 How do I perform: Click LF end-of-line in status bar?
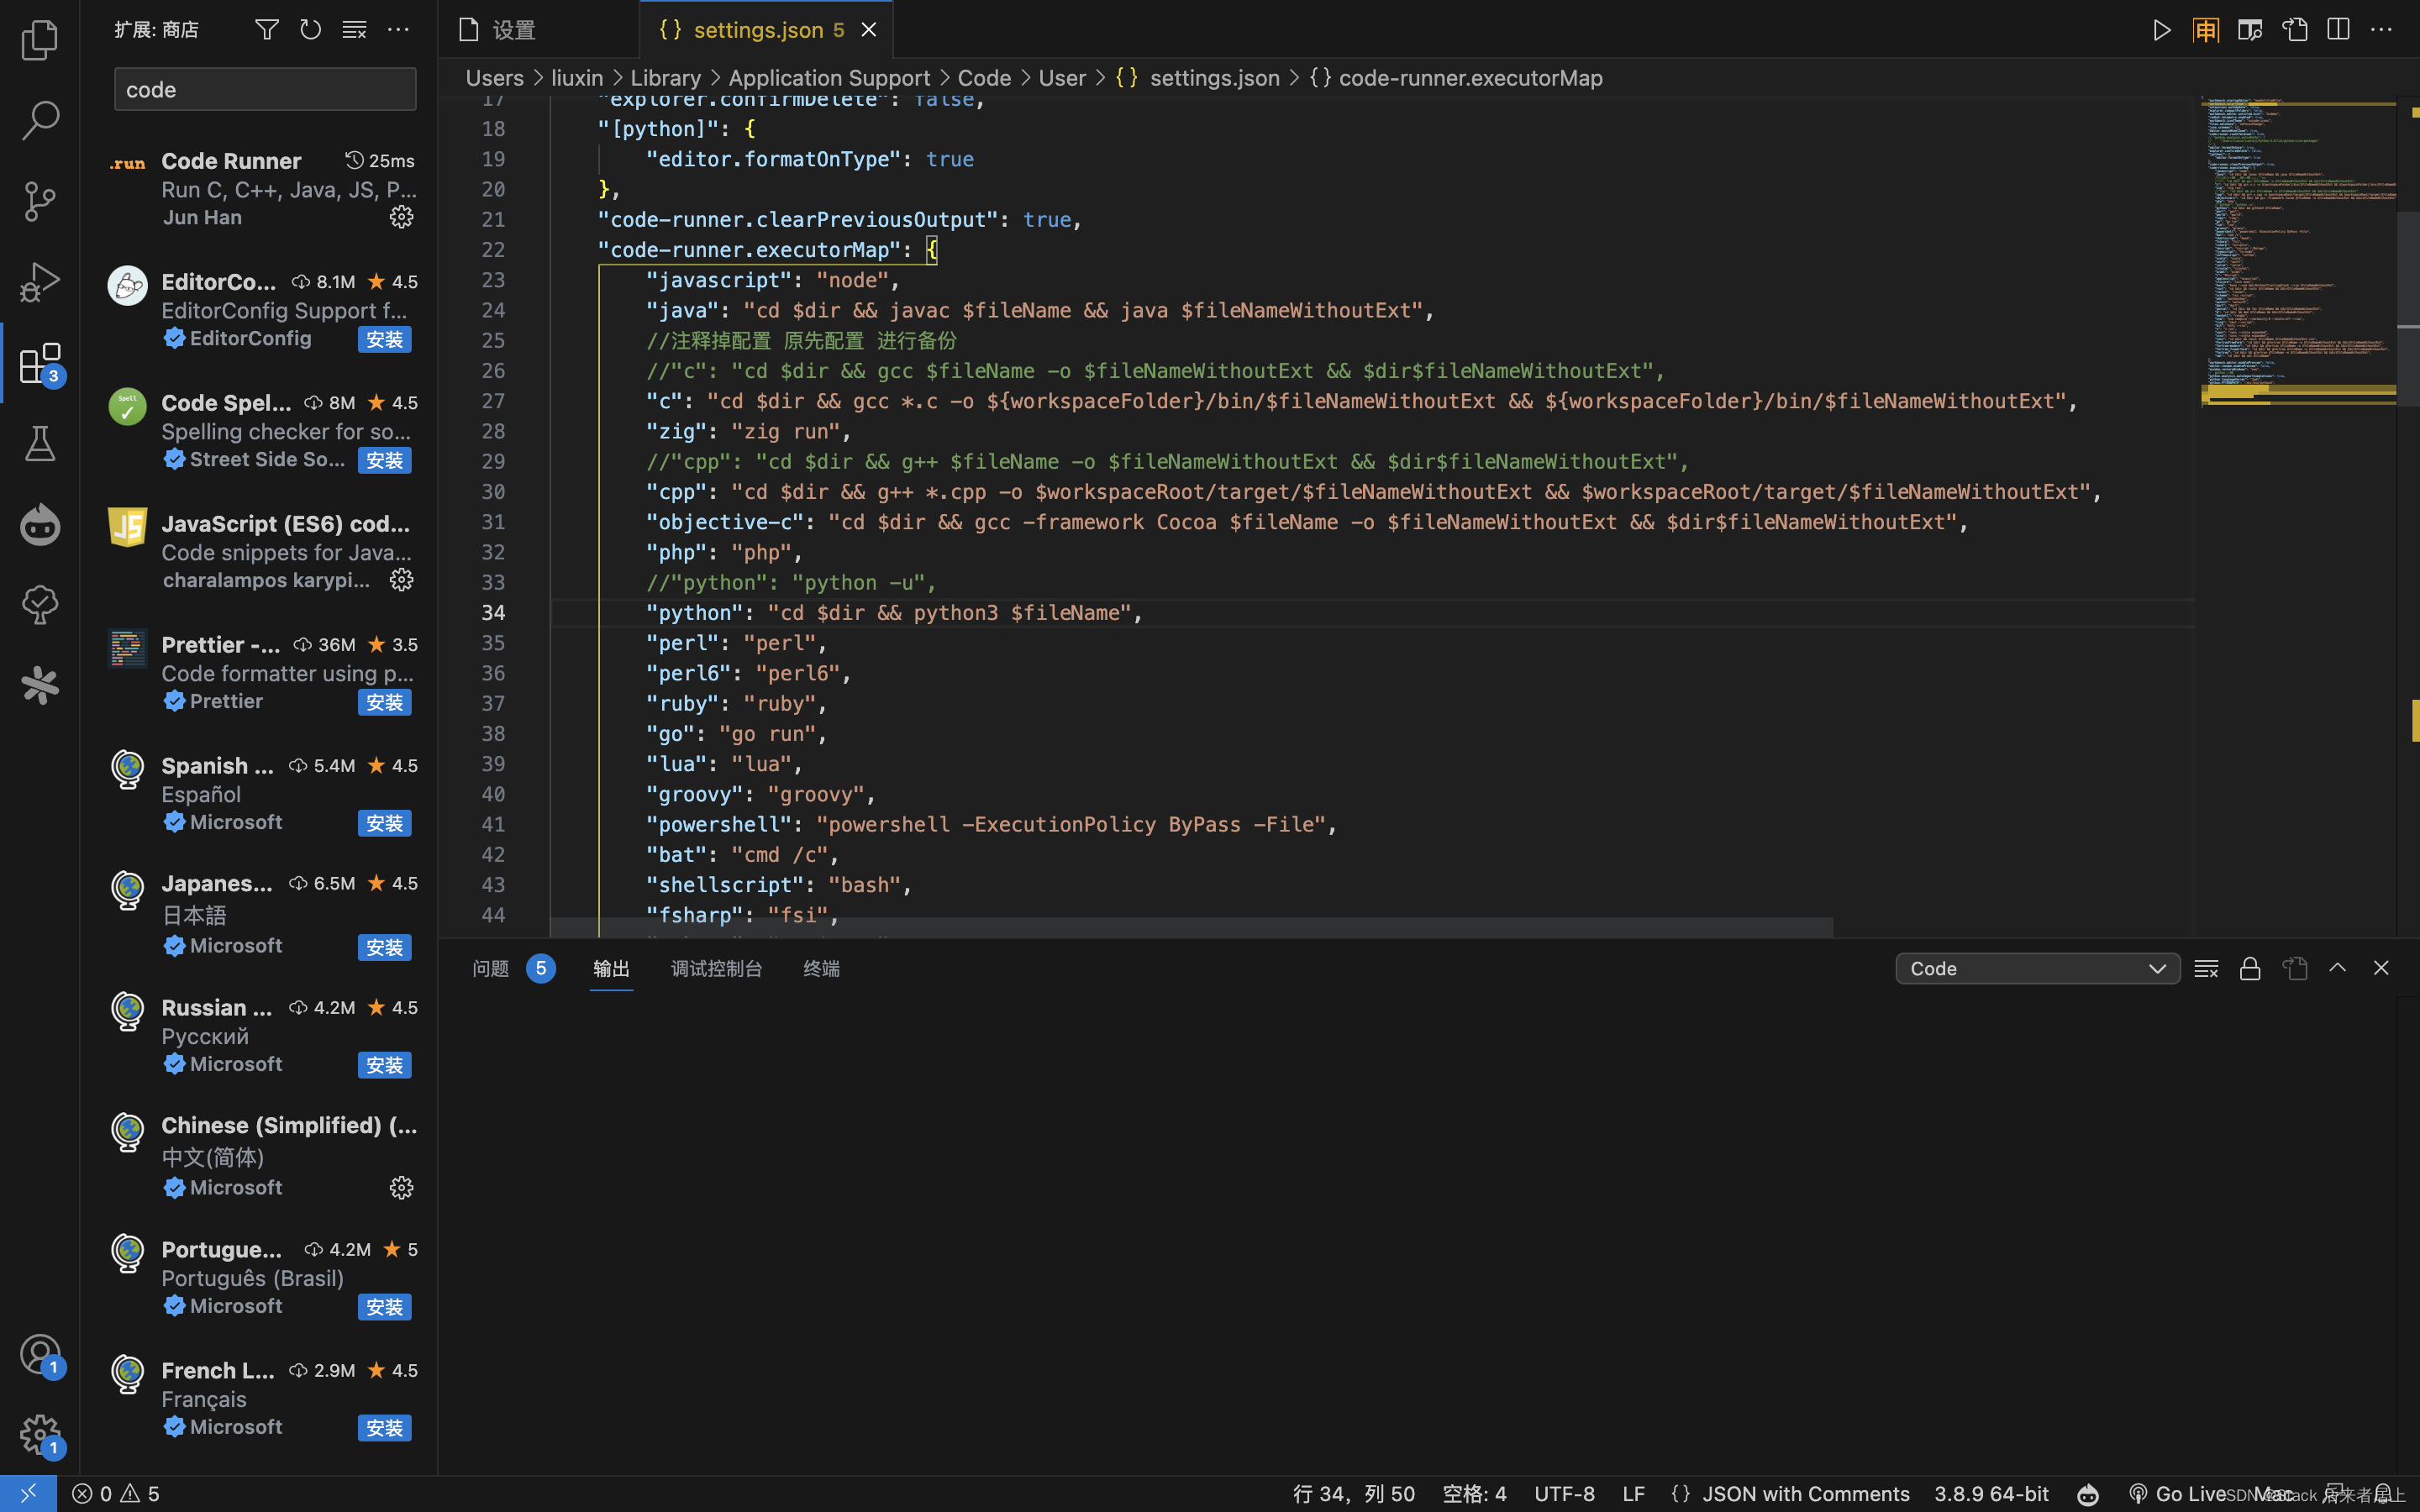pos(1633,1493)
